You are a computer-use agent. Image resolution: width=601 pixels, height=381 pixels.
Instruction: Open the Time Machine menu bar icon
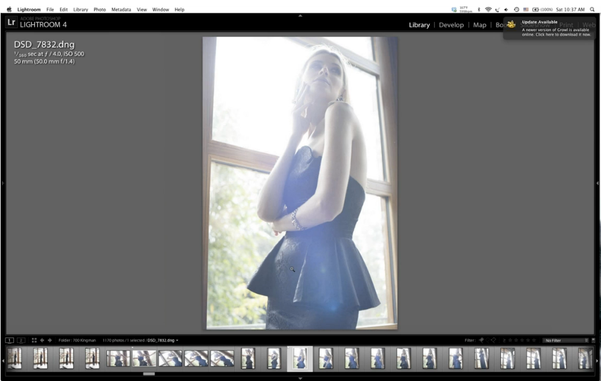click(517, 9)
